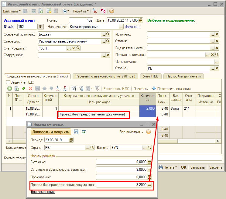Open the calendar picker for Период
The height and width of the screenshot is (199, 226).
coord(71,140)
